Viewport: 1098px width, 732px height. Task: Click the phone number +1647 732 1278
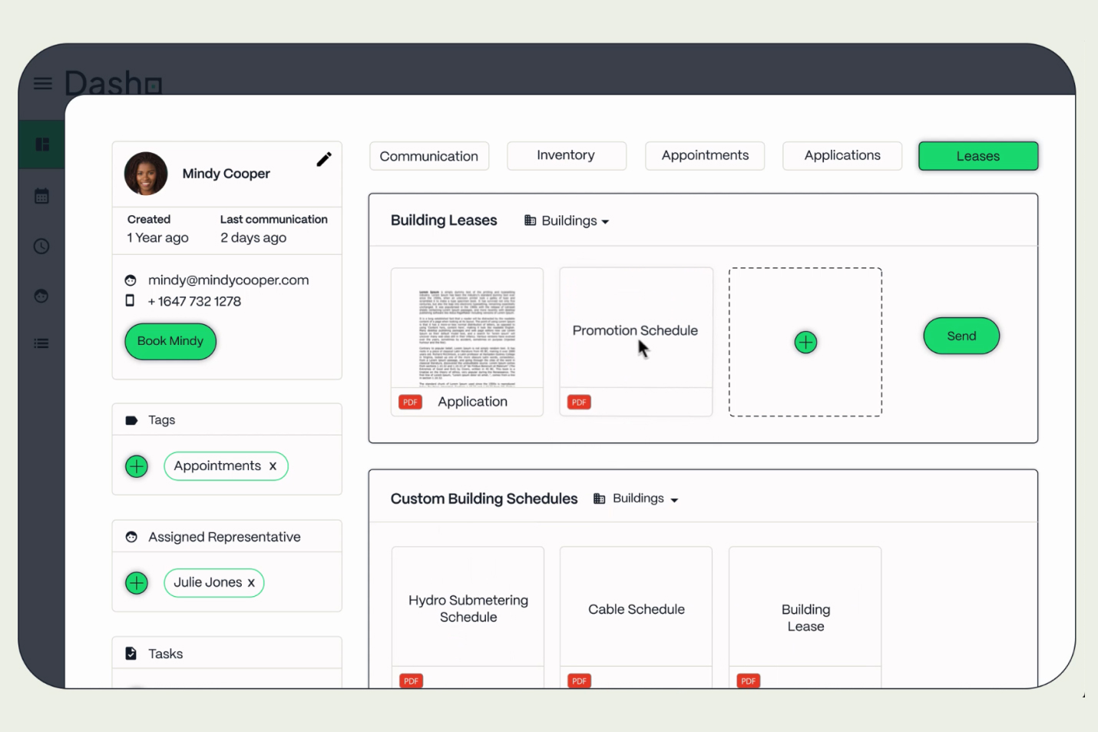click(x=194, y=301)
